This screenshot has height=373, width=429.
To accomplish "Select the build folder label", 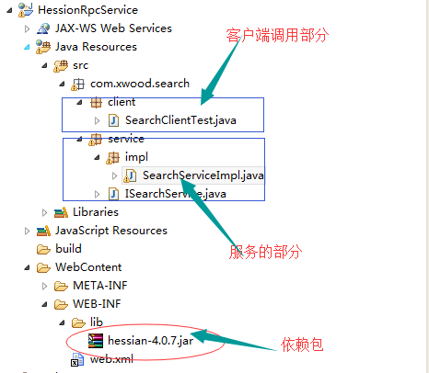I will pos(69,249).
